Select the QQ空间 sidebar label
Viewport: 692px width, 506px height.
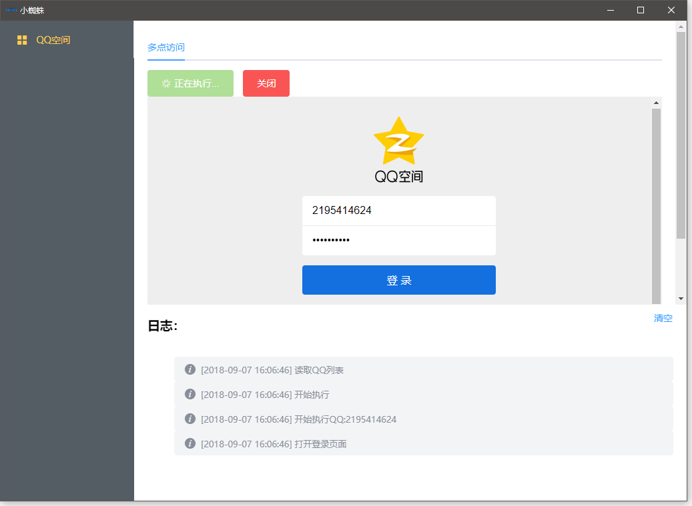click(x=53, y=40)
